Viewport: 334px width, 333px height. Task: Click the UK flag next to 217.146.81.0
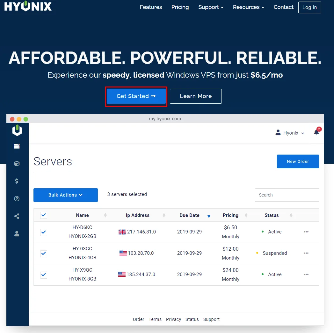[122, 232]
